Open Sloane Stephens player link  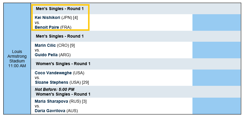51,83
